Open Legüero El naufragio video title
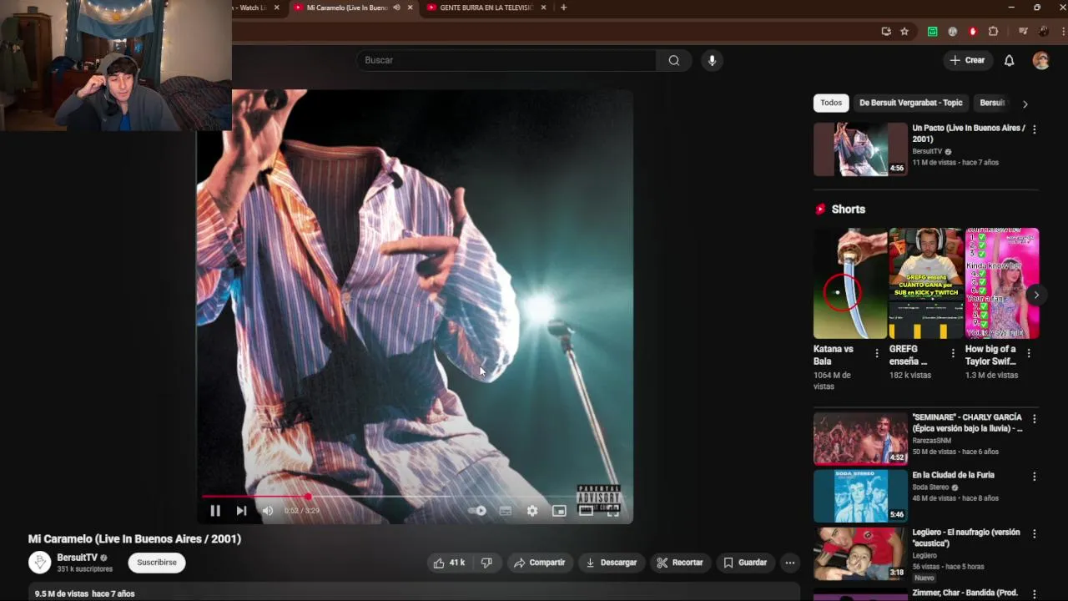 965,538
